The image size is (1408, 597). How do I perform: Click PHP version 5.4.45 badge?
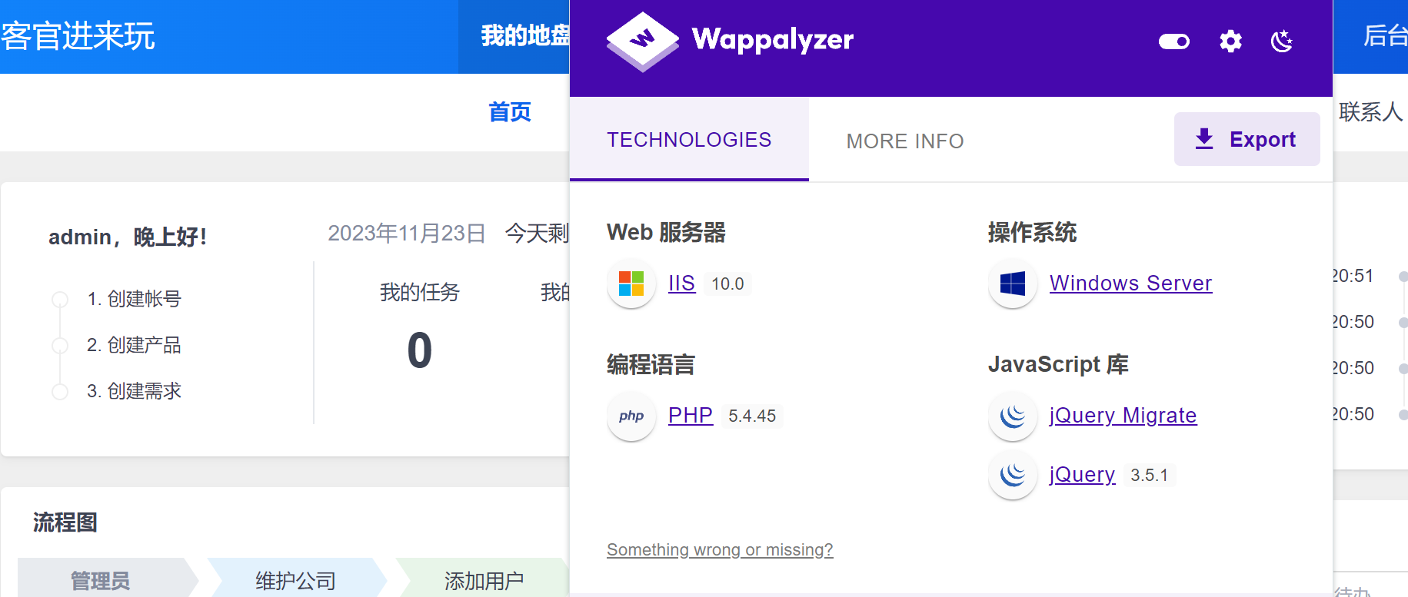pos(752,416)
